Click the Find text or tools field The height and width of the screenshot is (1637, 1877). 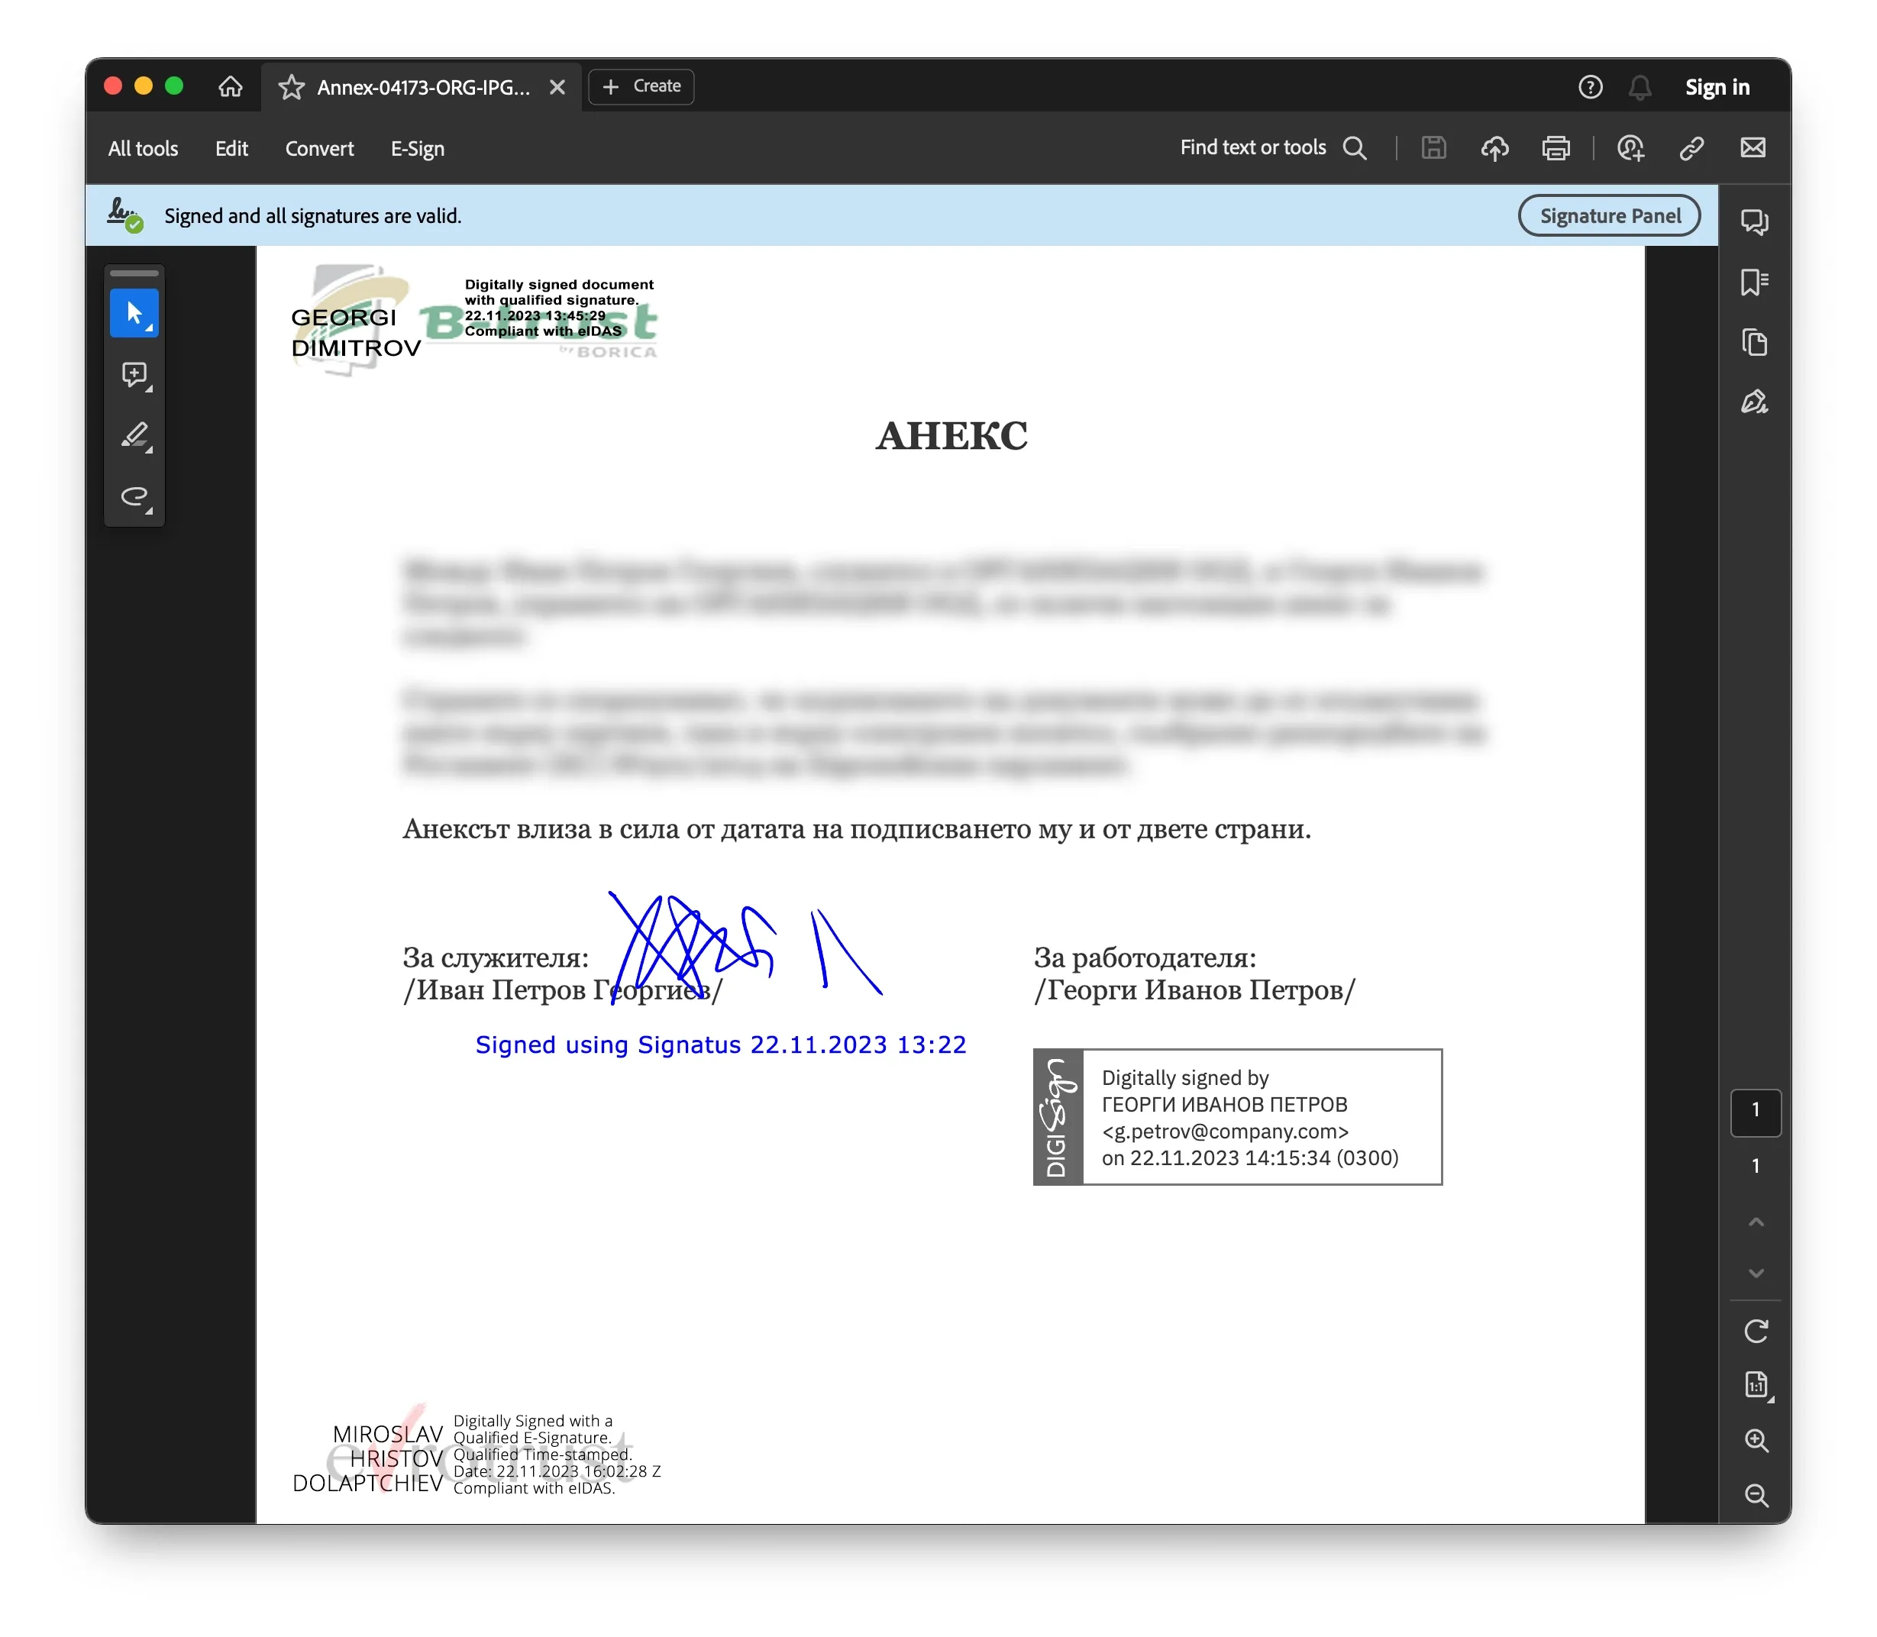tap(1274, 147)
